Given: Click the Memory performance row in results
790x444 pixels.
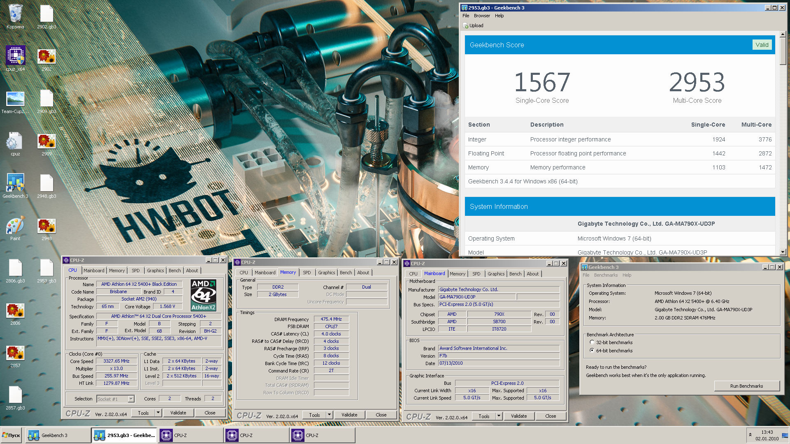Looking at the screenshot, I should [620, 167].
